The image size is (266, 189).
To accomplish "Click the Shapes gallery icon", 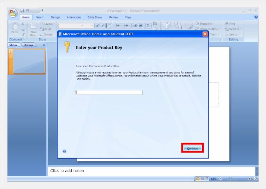I will pos(167,26).
